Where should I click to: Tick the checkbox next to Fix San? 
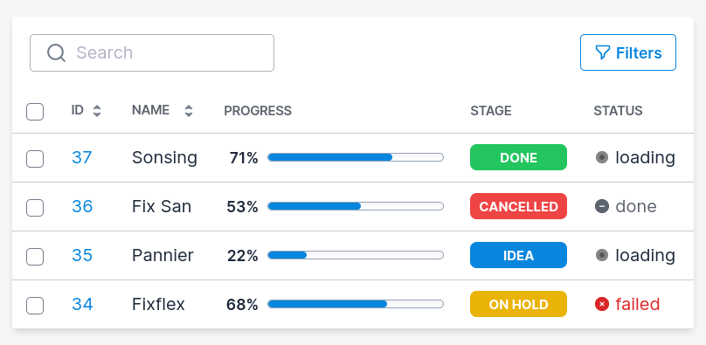[x=35, y=208]
